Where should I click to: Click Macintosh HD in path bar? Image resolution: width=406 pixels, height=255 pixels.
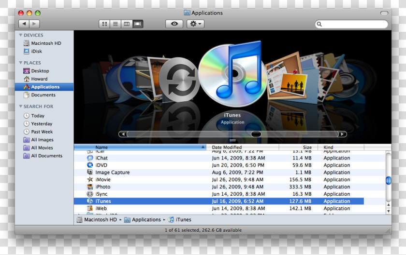(97, 220)
